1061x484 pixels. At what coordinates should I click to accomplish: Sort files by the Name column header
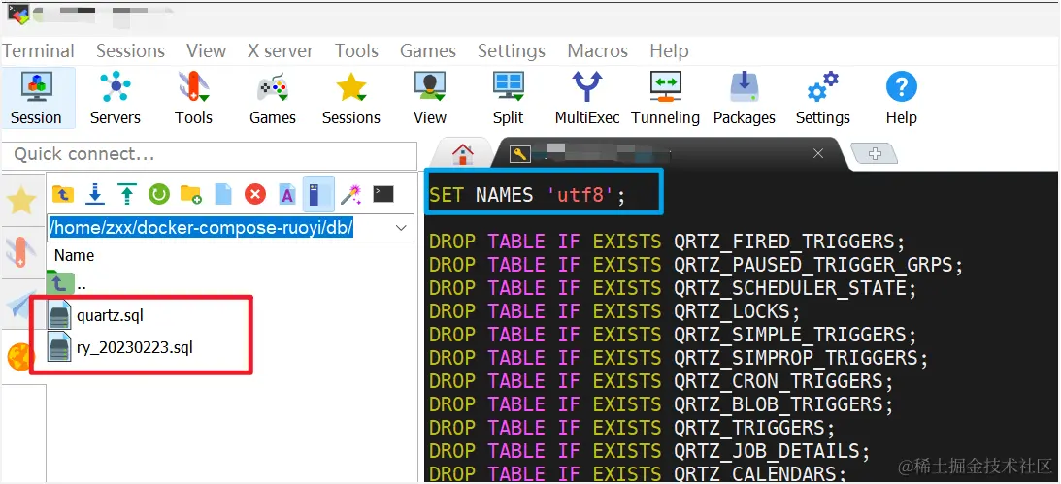pos(74,255)
